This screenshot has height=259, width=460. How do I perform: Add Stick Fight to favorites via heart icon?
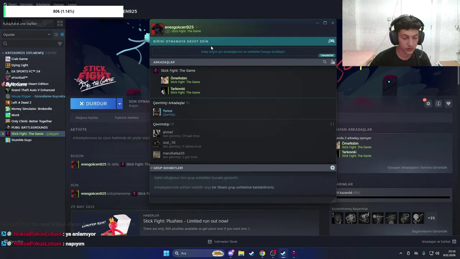(448, 104)
